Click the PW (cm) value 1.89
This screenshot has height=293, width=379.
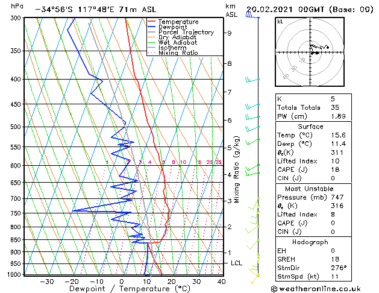coord(338,116)
